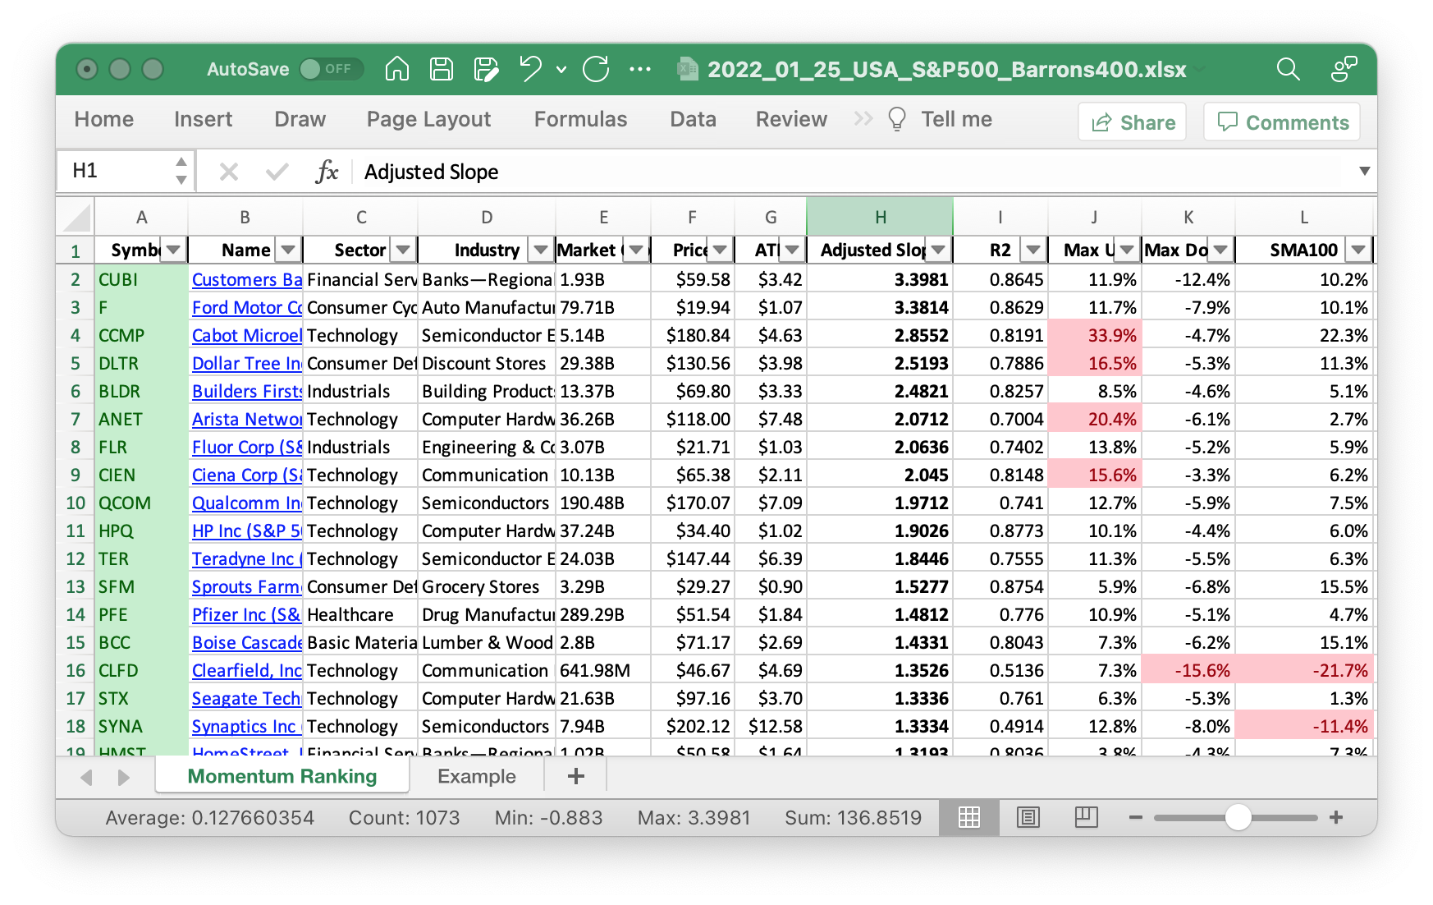Open the Market Cap column filter dropdown
This screenshot has height=905, width=1433.
[636, 250]
